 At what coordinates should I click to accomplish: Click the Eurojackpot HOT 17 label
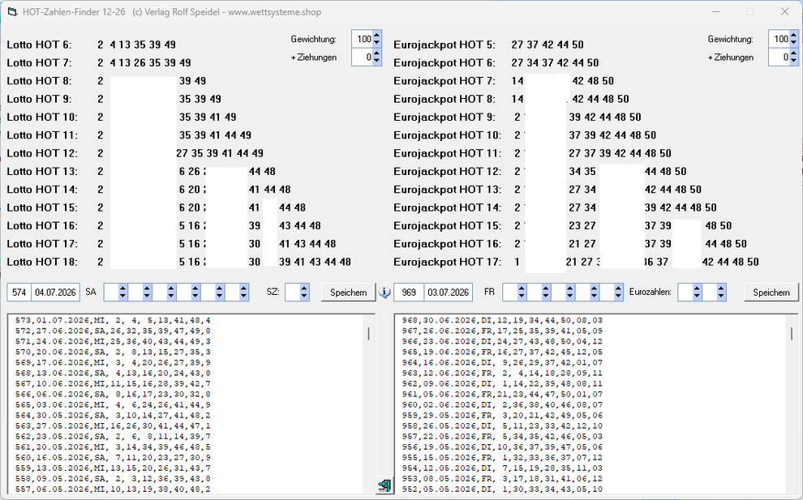448,262
